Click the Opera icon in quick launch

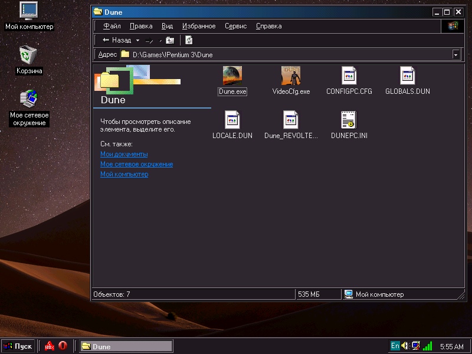63,346
